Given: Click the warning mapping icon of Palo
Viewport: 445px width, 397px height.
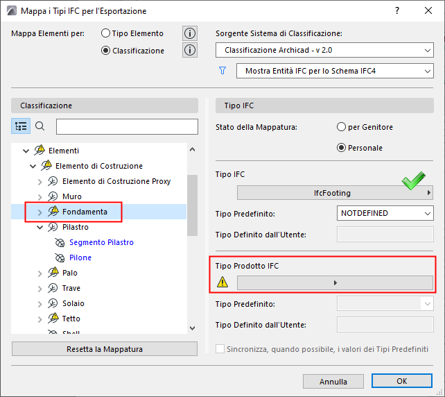Looking at the screenshot, I should coord(53,273).
